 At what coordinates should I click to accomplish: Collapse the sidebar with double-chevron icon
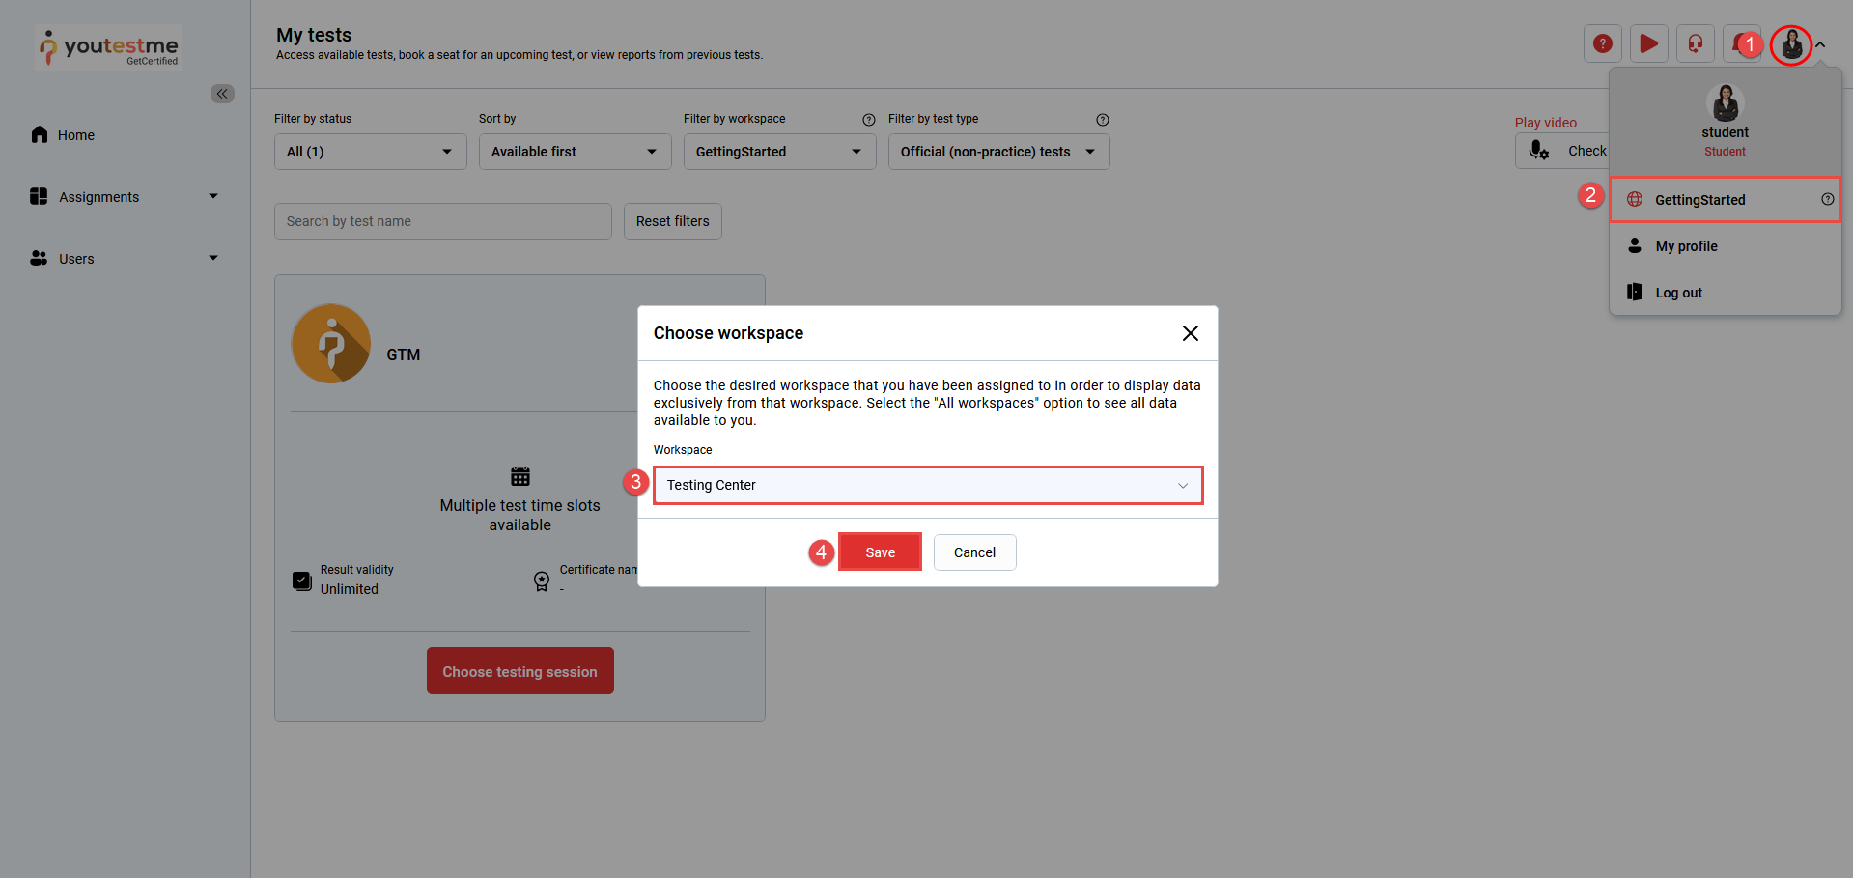[x=222, y=94]
